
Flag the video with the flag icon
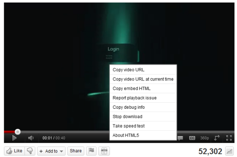(91, 151)
